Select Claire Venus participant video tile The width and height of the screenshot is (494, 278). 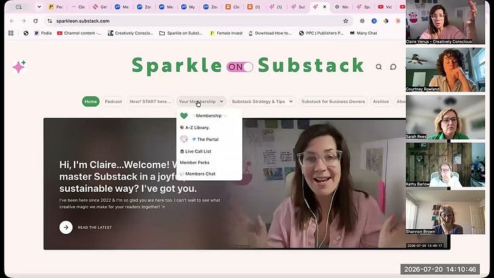pyautogui.click(x=445, y=22)
